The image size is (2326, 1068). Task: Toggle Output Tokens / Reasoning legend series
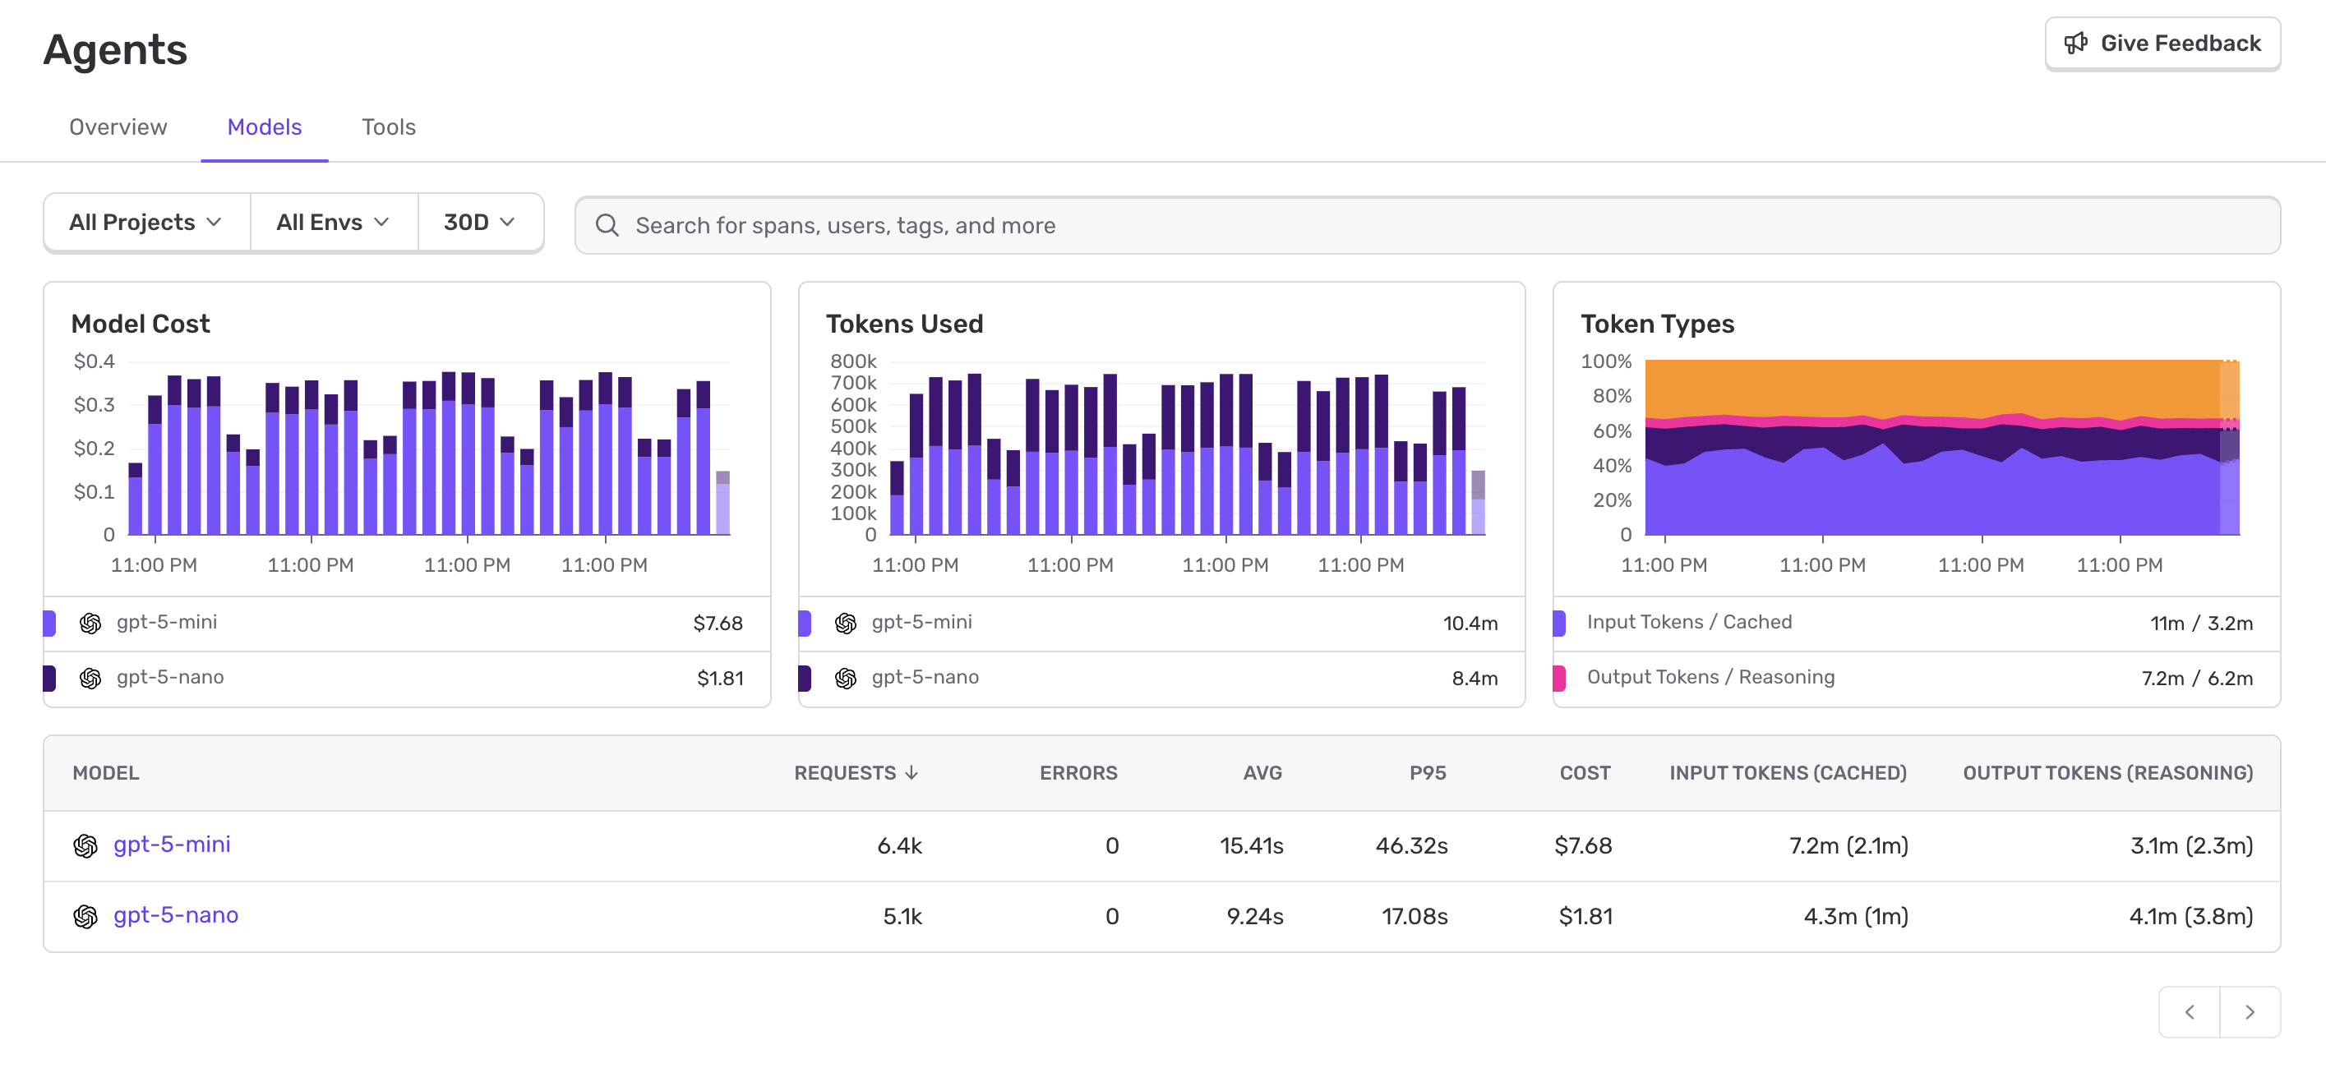1710,678
